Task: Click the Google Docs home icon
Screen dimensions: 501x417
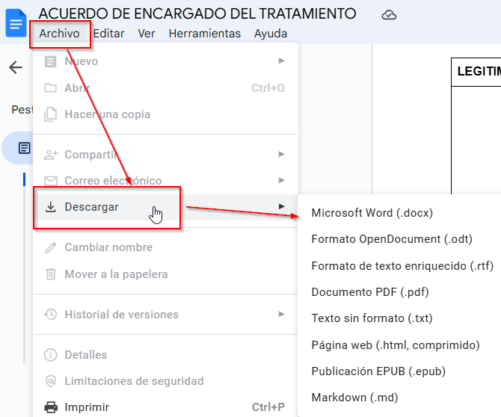Action: (x=15, y=22)
